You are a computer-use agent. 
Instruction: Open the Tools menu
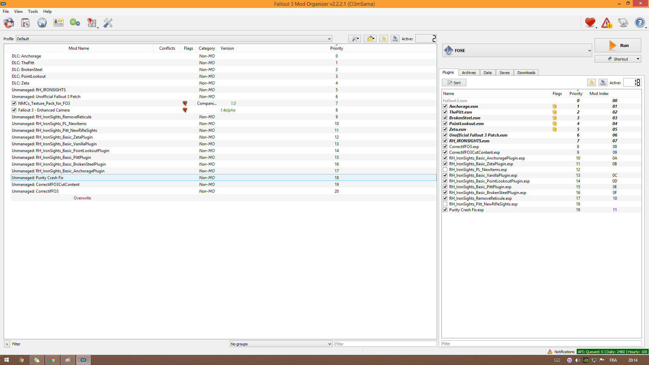pos(33,11)
